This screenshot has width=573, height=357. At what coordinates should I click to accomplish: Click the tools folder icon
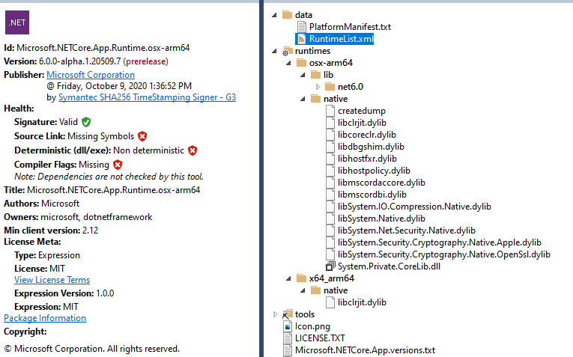(288, 314)
